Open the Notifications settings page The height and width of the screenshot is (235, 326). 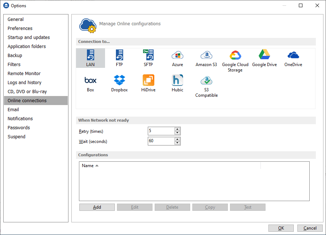36,118
